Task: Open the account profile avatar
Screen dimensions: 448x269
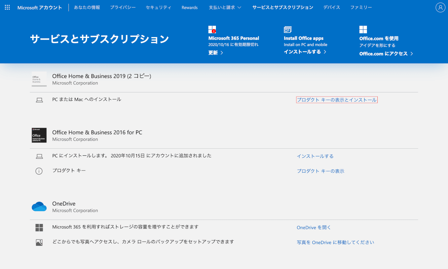Action: coord(440,7)
